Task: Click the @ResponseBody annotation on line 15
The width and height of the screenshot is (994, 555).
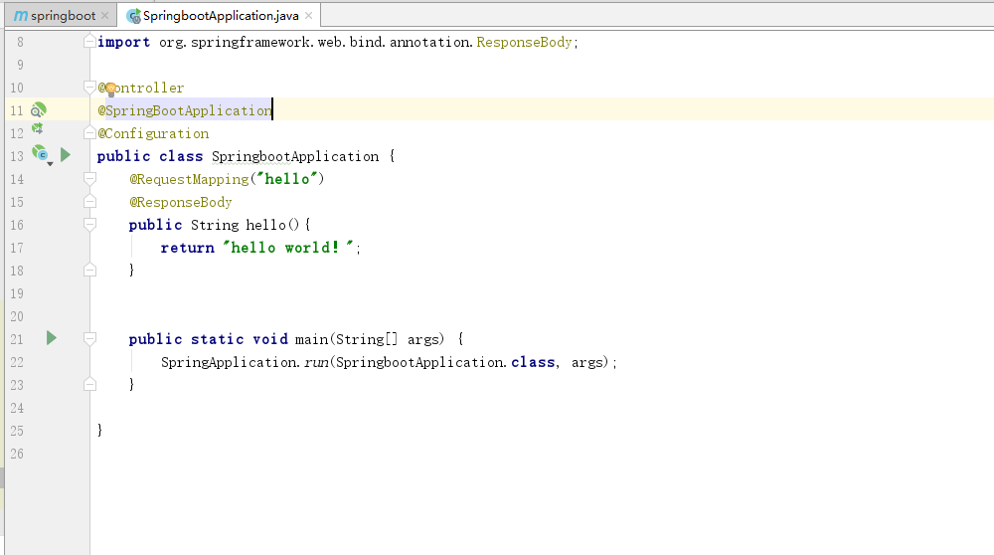Action: 181,202
